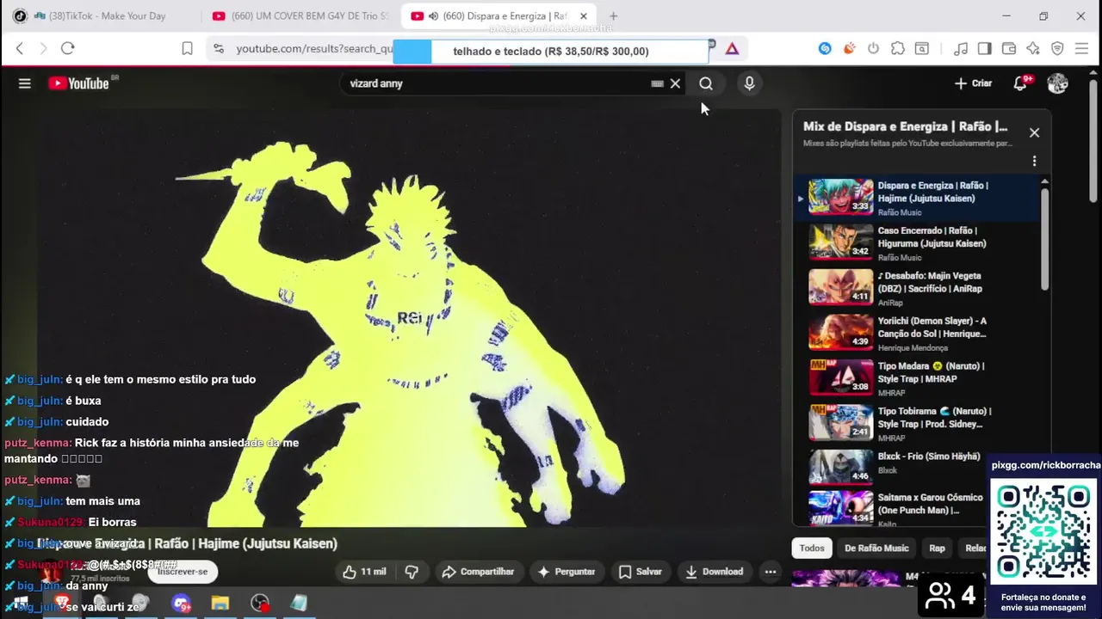Open the Shazam extension
The width and height of the screenshot is (1102, 619).
825,49
